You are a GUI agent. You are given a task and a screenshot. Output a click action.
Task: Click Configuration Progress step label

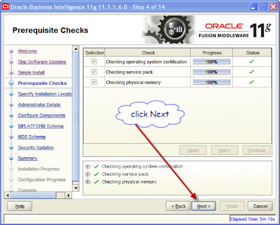point(42,180)
